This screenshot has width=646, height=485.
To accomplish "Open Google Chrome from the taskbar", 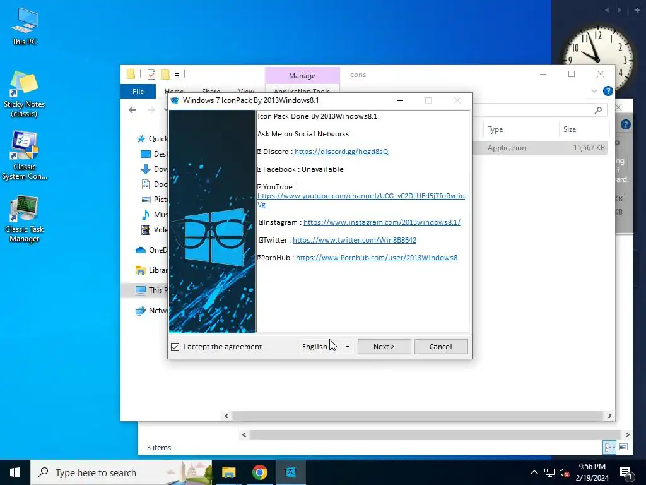I will 259,472.
